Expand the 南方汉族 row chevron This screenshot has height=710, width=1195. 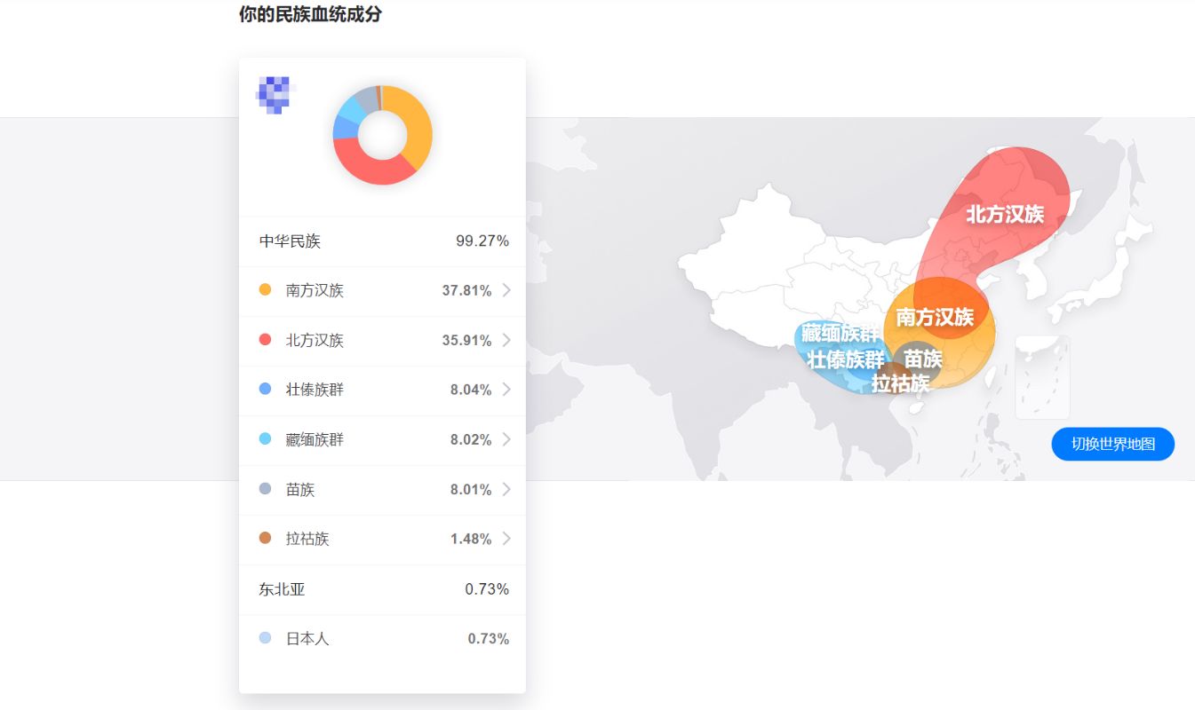(x=506, y=290)
